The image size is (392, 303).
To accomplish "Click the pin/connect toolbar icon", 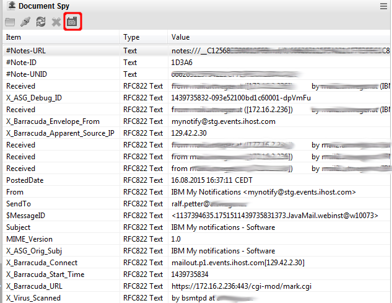I will [x=25, y=22].
